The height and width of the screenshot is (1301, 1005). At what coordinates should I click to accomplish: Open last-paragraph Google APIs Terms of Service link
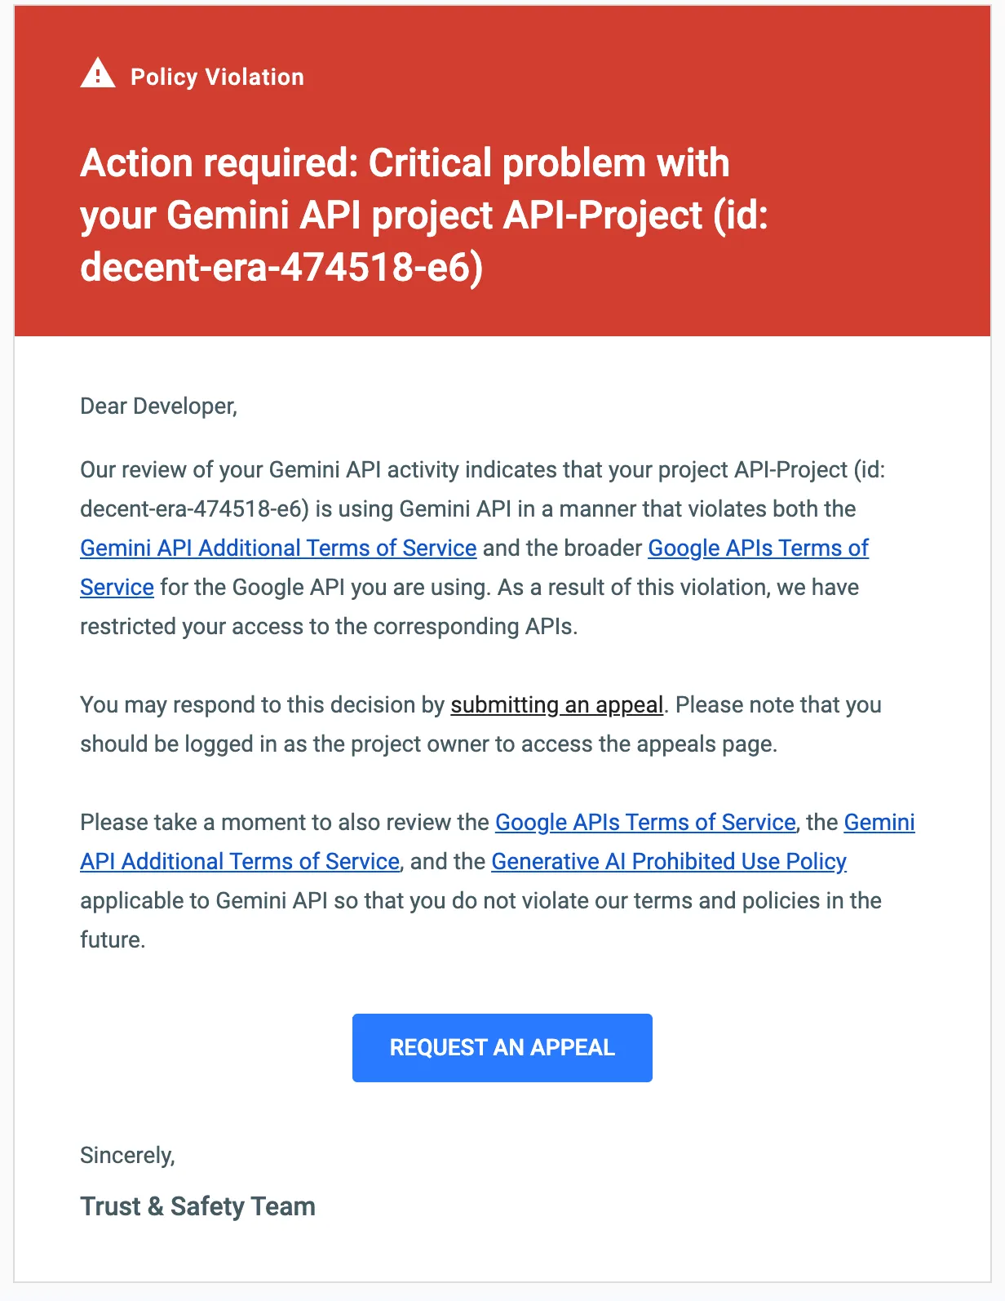tap(644, 822)
